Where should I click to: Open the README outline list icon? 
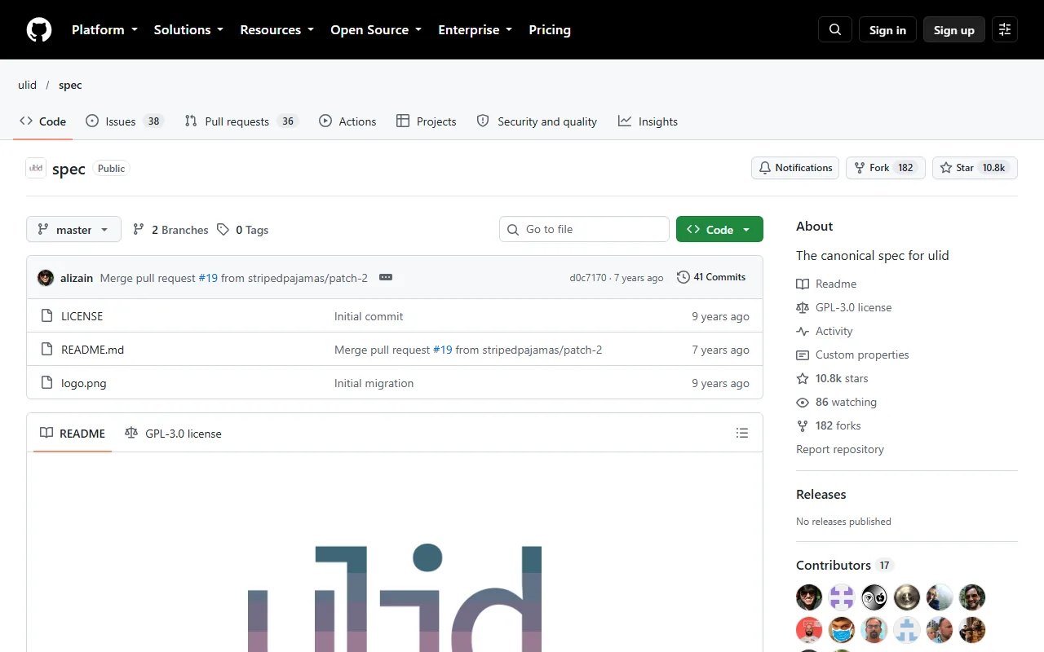coord(742,433)
